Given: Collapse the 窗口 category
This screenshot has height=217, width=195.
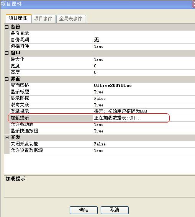Looking at the screenshot, I should tap(7, 53).
